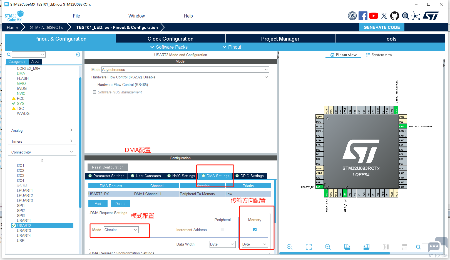Open Memory Data Width Byte dropdown
Image resolution: width=450 pixels, height=260 pixels.
[255, 244]
